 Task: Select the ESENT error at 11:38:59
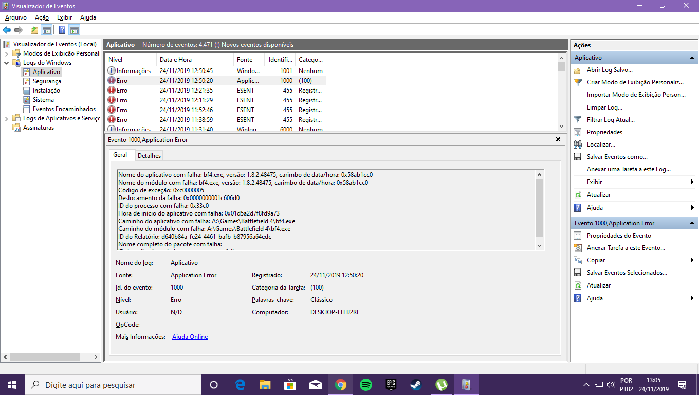click(215, 120)
